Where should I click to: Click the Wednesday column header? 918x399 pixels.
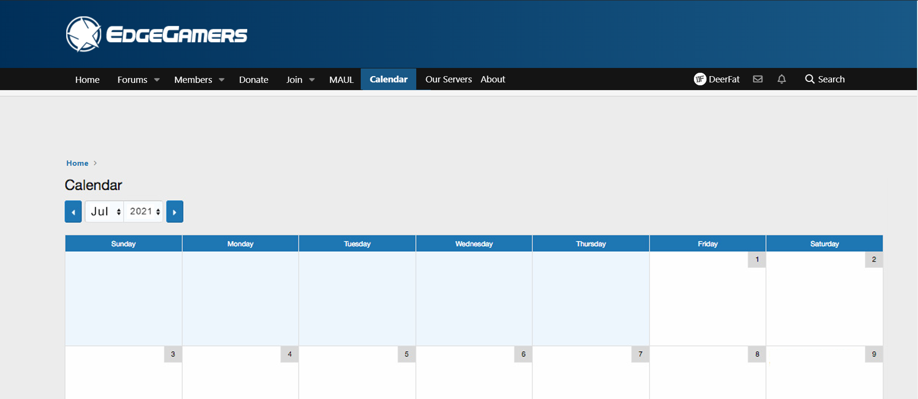click(x=474, y=243)
